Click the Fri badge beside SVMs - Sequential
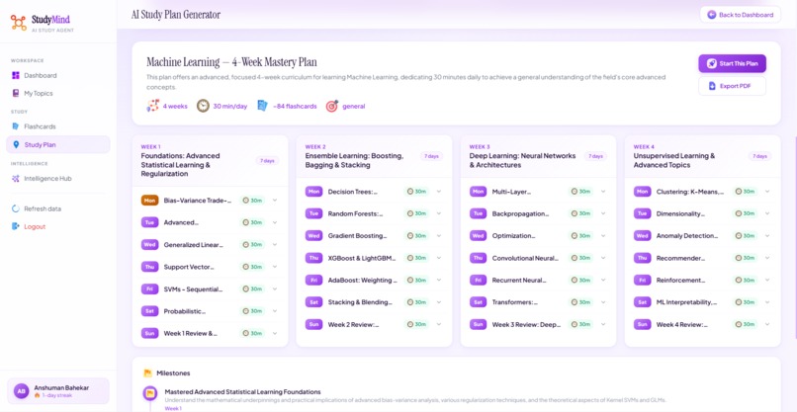The height and width of the screenshot is (412, 797). 149,289
